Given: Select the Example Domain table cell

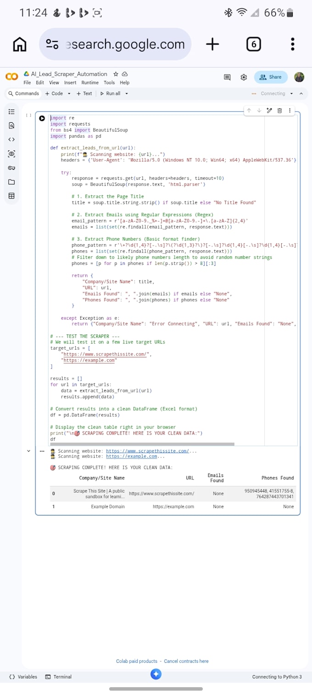Looking at the screenshot, I should tap(108, 507).
